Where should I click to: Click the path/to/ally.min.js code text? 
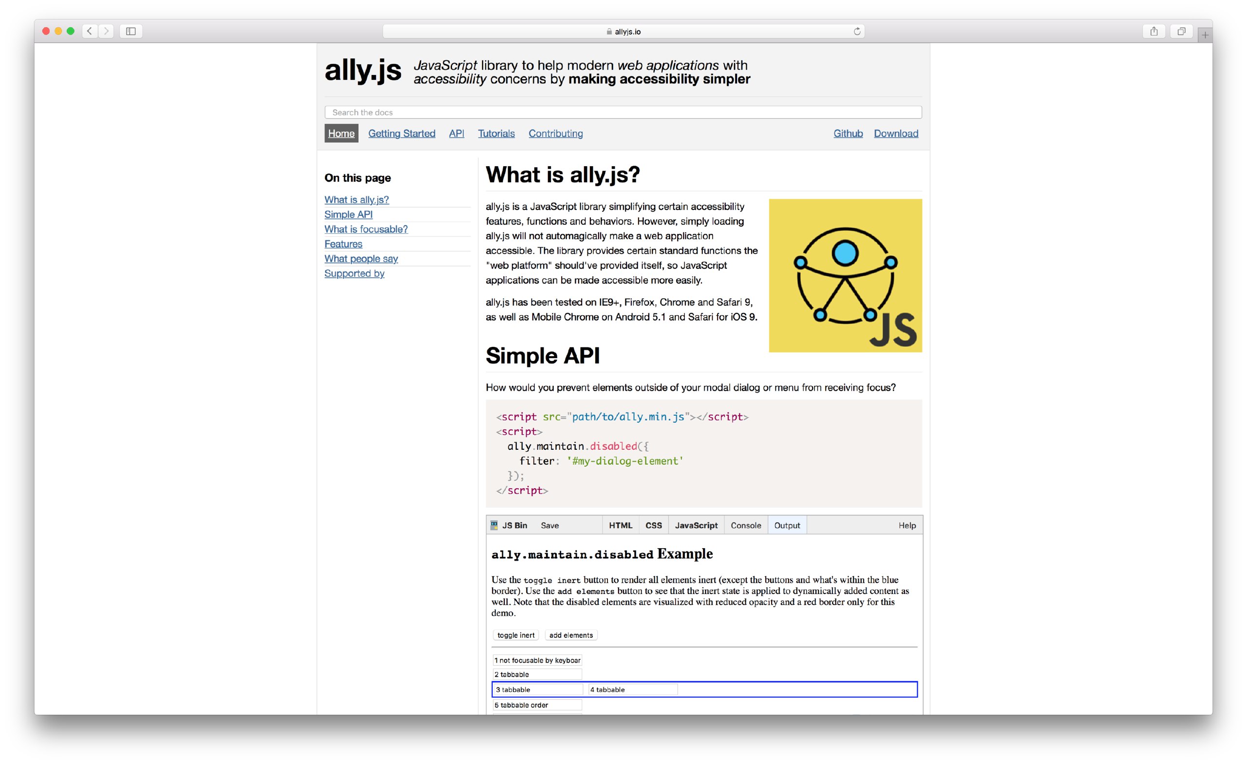(x=628, y=417)
